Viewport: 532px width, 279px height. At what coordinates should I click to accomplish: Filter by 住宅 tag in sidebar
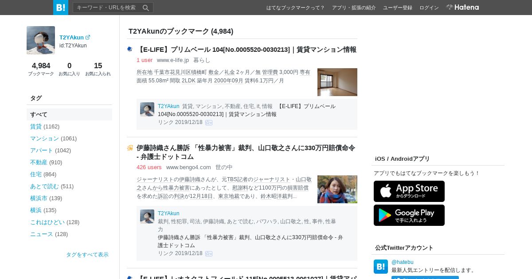pyautogui.click(x=36, y=174)
